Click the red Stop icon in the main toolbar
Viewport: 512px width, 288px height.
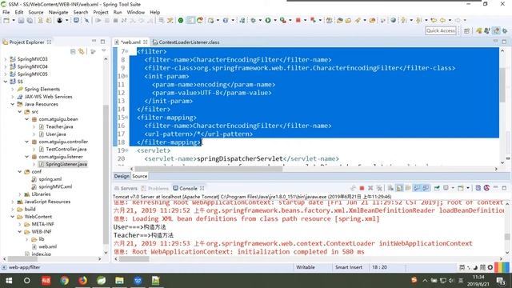[298, 20]
